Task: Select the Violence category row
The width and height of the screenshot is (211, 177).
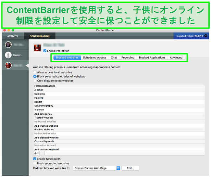Action: click(x=119, y=110)
